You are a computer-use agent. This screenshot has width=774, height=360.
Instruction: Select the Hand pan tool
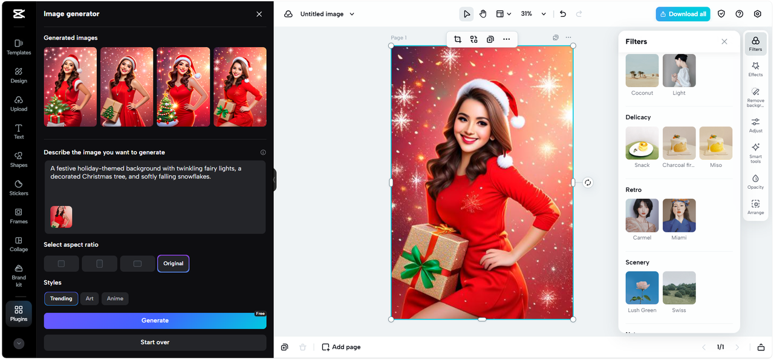483,14
